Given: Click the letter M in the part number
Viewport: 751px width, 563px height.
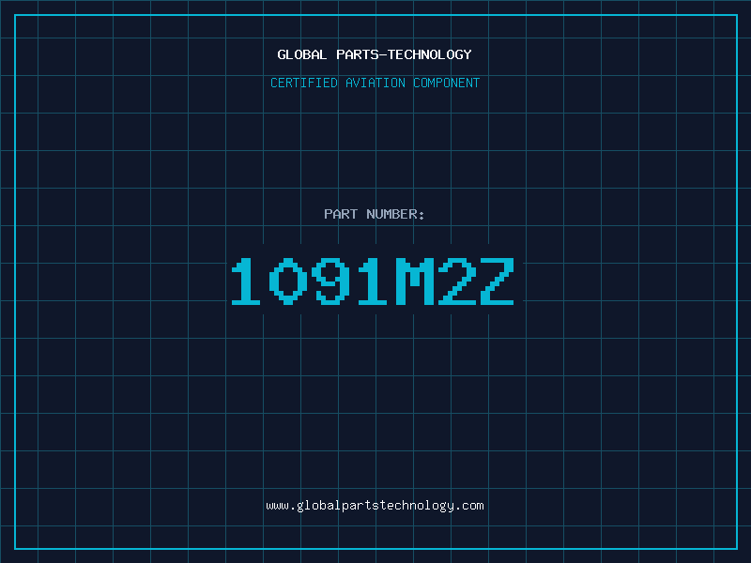Looking at the screenshot, I should [415, 281].
